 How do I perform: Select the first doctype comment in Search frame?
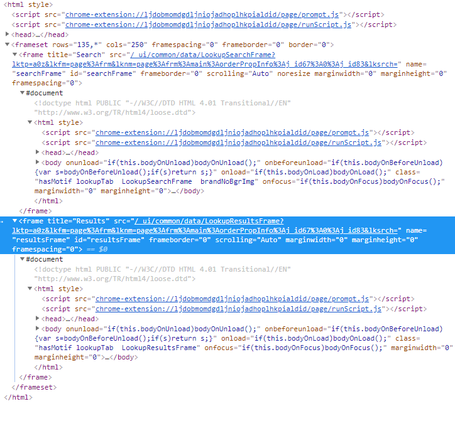pos(163,108)
